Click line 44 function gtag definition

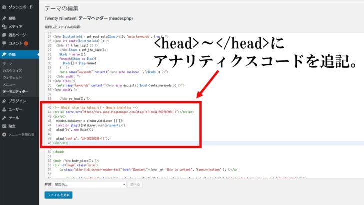91,125
